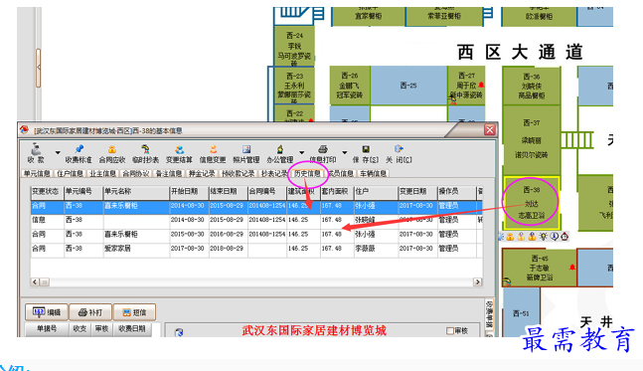Click the application icon in the dialog title bar
Screen dimensions: 643x371
pos(24,130)
